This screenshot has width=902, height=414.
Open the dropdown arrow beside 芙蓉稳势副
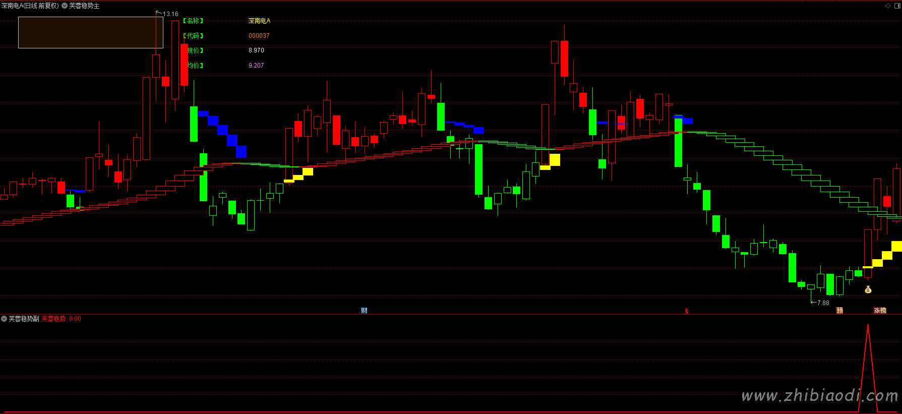pos(4,319)
